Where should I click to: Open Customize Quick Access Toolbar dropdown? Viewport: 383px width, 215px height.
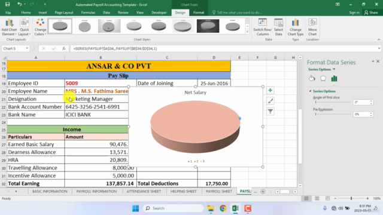(x=45, y=4)
